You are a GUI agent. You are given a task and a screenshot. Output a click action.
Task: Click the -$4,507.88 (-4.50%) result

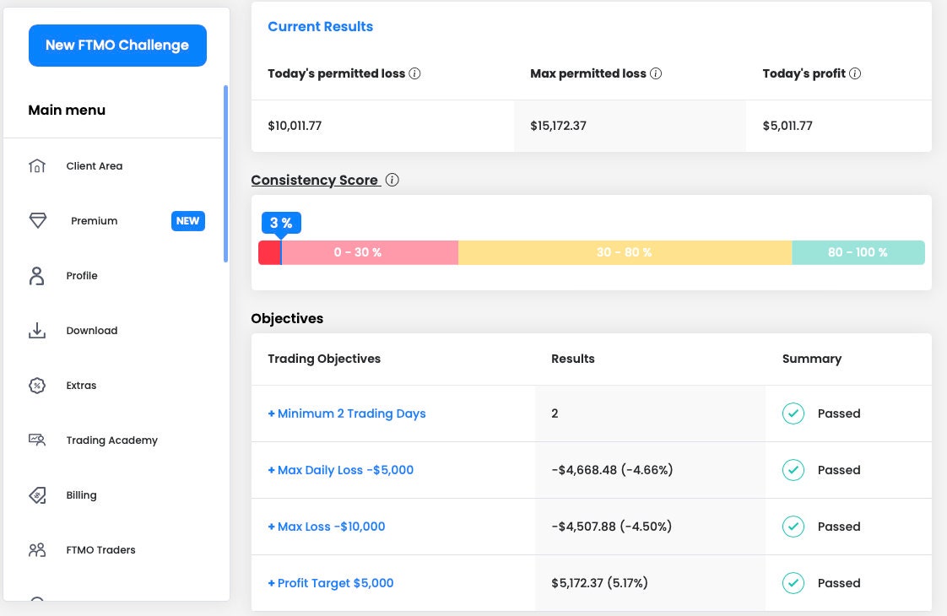coord(611,527)
